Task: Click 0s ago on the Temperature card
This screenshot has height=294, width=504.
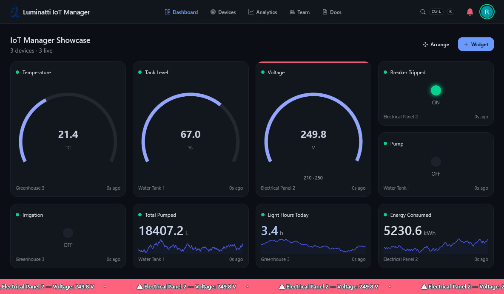Action: tap(114, 188)
